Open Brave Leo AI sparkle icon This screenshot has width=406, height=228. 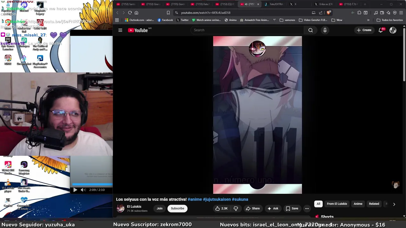(x=389, y=13)
